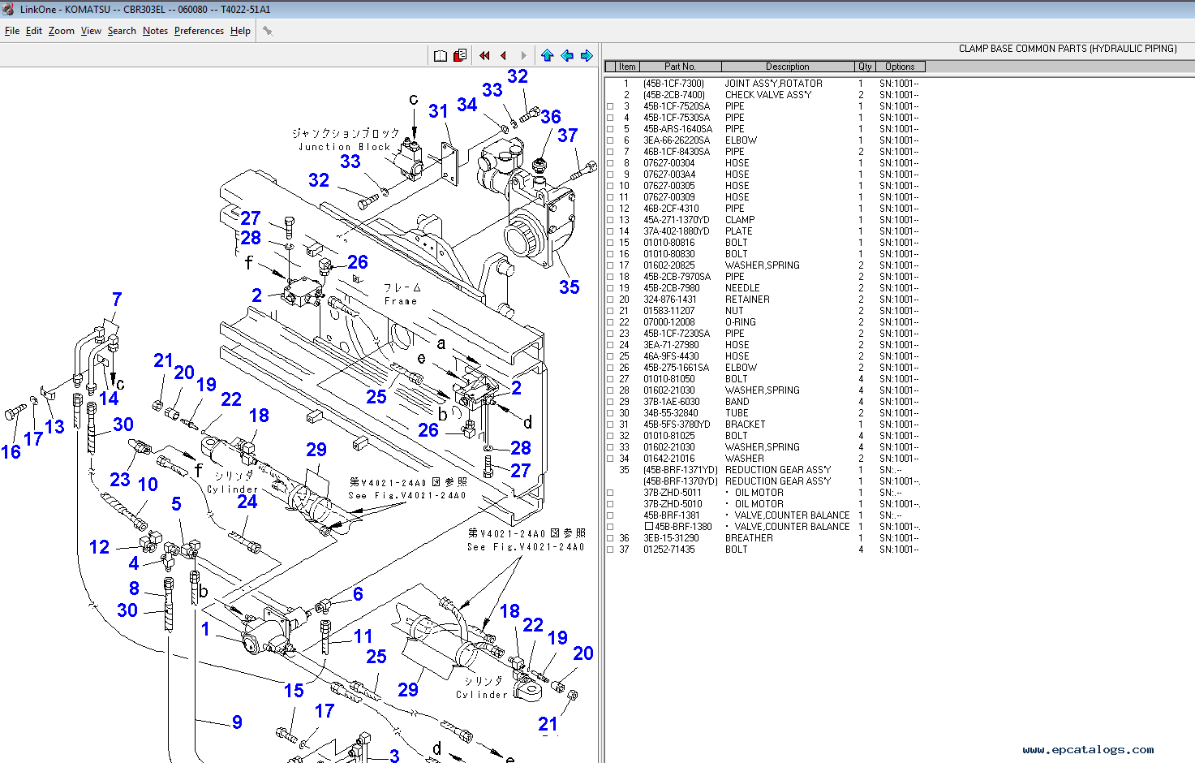The width and height of the screenshot is (1195, 763).
Task: Click the blue up arrow button
Action: point(547,56)
